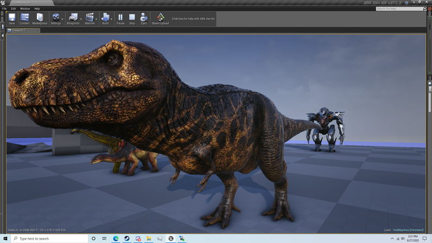Expand the Build options dropdown arrow
Screen dimensions: 432x243
tap(111, 19)
